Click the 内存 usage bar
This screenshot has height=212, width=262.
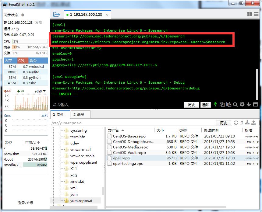tap(30, 47)
